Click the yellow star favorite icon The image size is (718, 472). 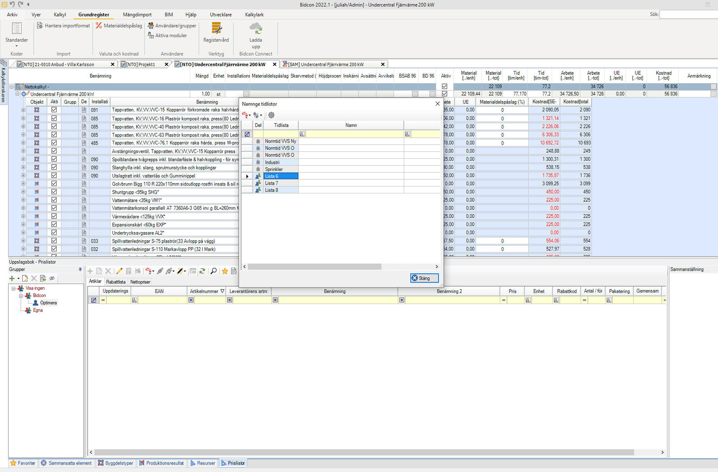225,271
